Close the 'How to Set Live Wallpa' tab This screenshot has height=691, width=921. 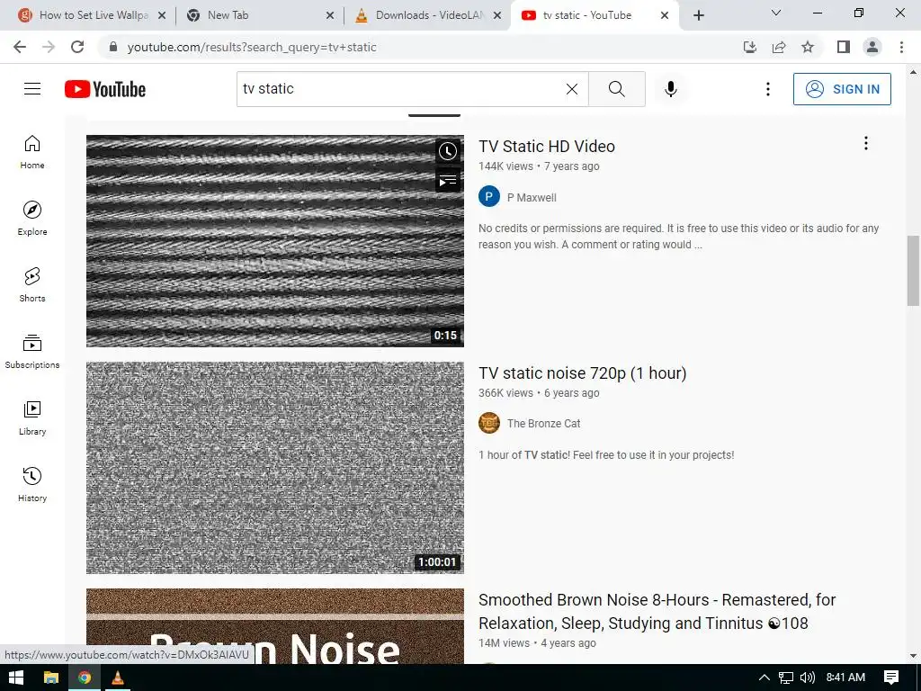(162, 16)
